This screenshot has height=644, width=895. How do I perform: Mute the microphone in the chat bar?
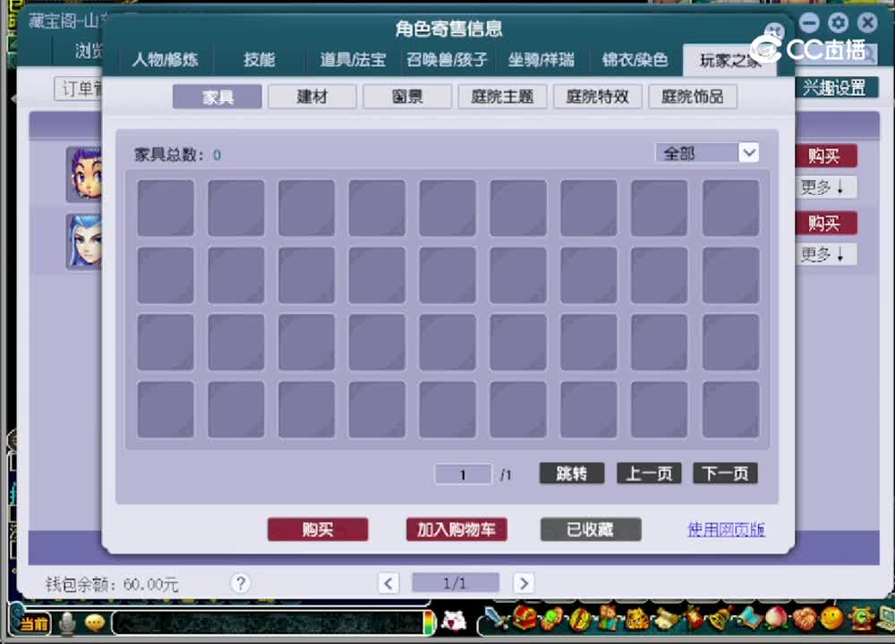66,623
